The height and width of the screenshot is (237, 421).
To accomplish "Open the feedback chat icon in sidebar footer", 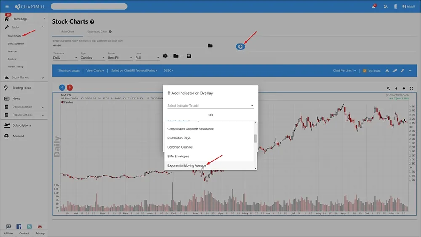I will (8, 226).
